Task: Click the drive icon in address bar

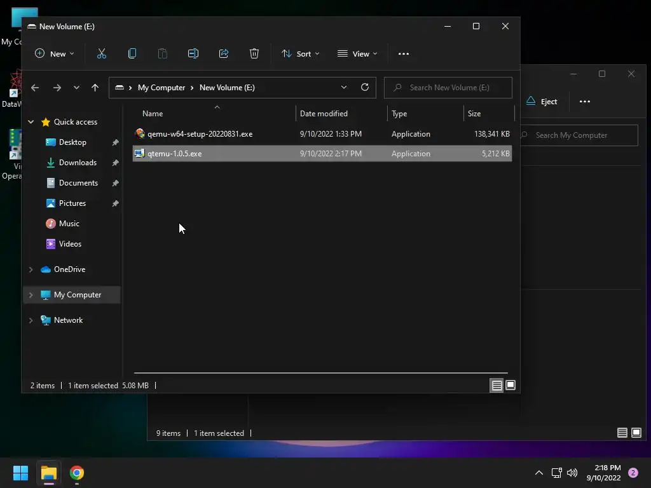Action: [x=120, y=88]
